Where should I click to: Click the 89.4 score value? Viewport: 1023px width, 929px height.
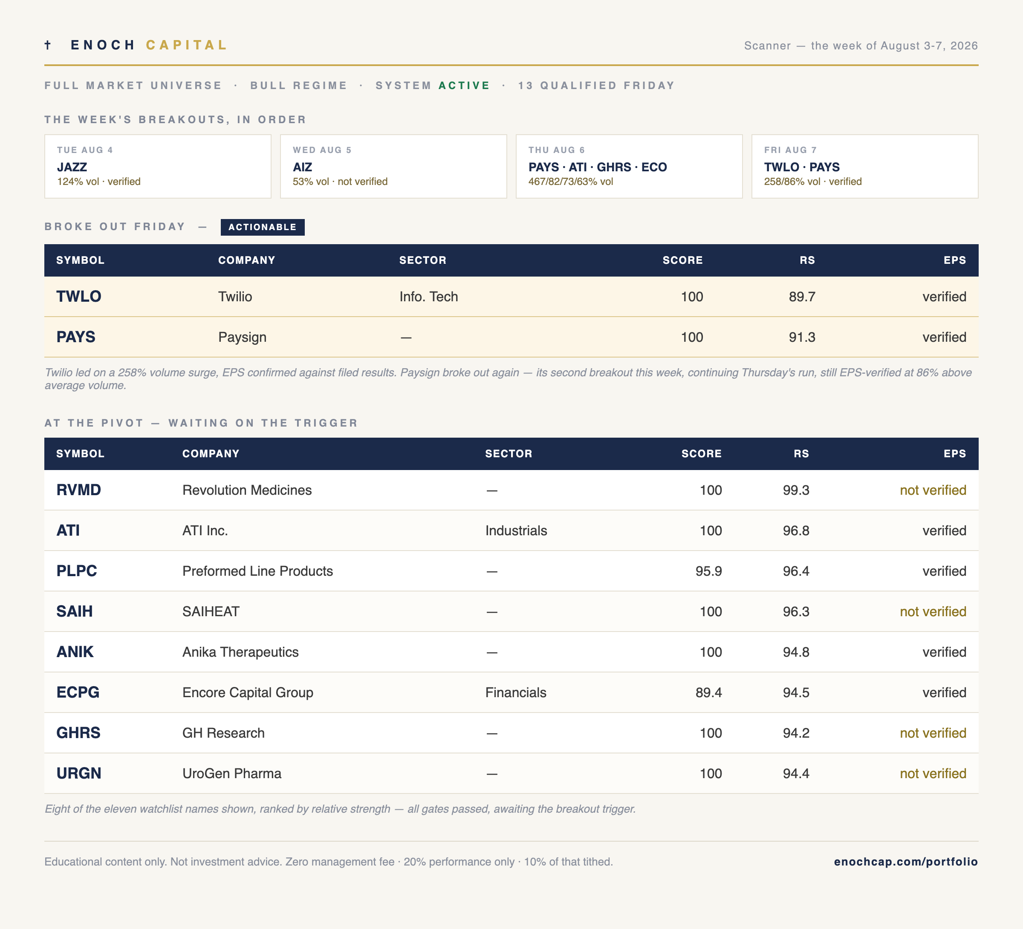coord(708,693)
